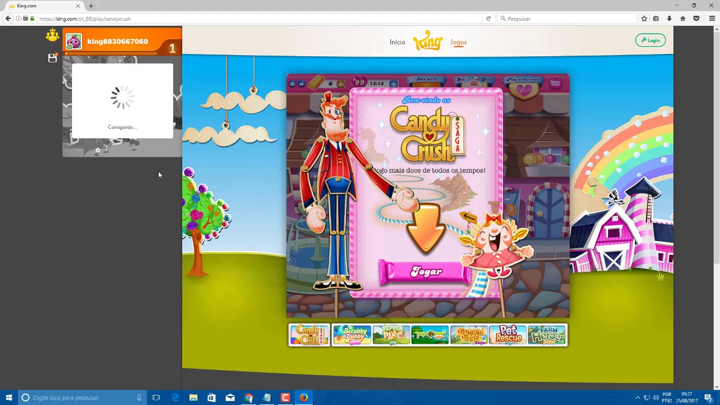Open File Explorer from taskbar

193,398
